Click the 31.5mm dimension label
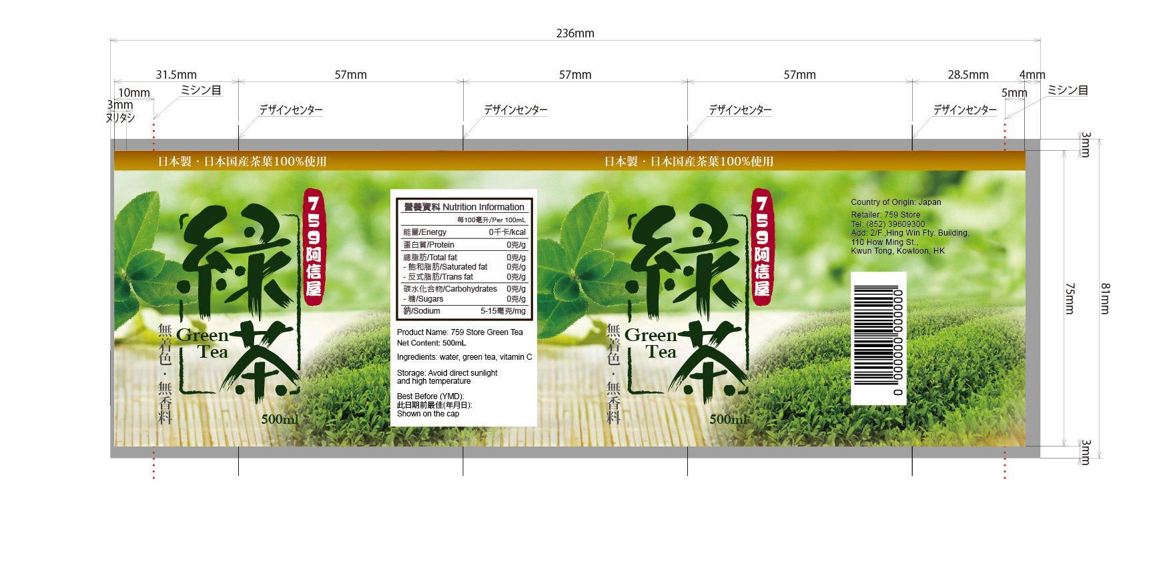Screen dimensions: 1151x588 [176, 75]
